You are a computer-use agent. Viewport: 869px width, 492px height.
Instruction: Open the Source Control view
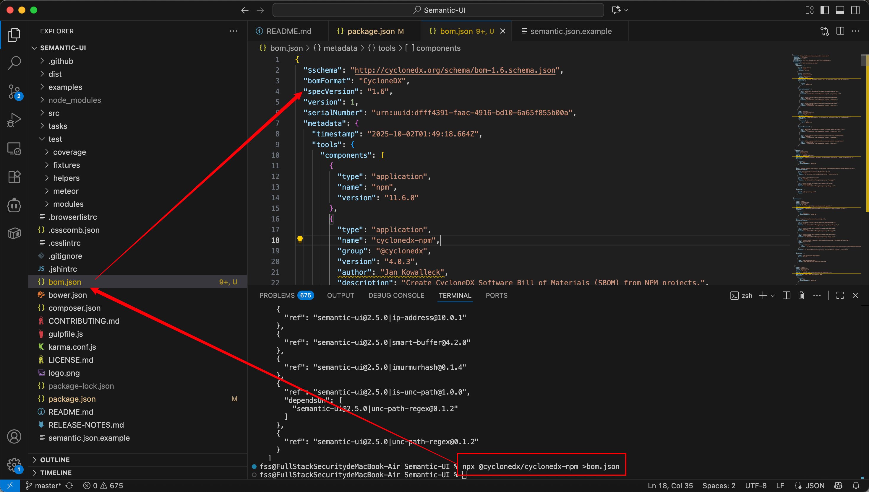point(14,91)
